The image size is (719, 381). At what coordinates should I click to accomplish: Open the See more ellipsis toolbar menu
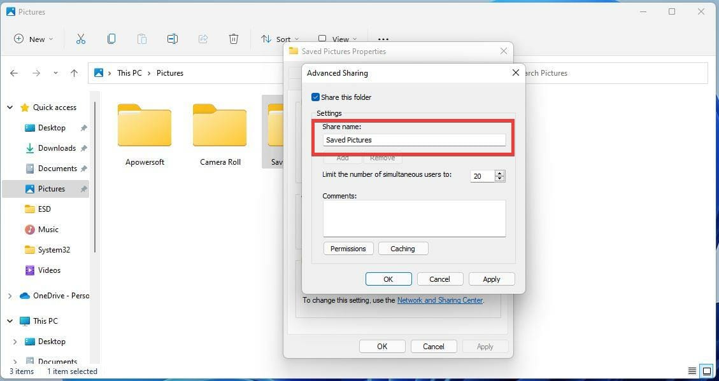383,39
